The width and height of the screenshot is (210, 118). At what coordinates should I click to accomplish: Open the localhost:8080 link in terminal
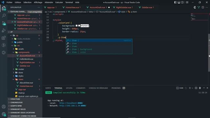tap(71, 103)
